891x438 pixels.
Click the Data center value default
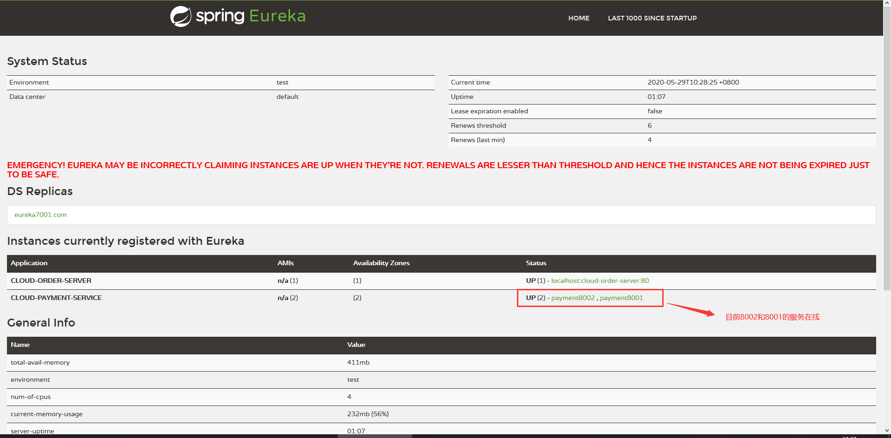(x=287, y=97)
